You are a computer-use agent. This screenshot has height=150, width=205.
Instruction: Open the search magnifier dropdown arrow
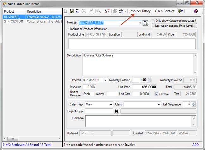pos(103,11)
